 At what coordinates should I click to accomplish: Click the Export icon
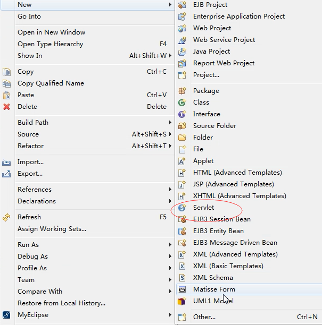tap(6, 174)
